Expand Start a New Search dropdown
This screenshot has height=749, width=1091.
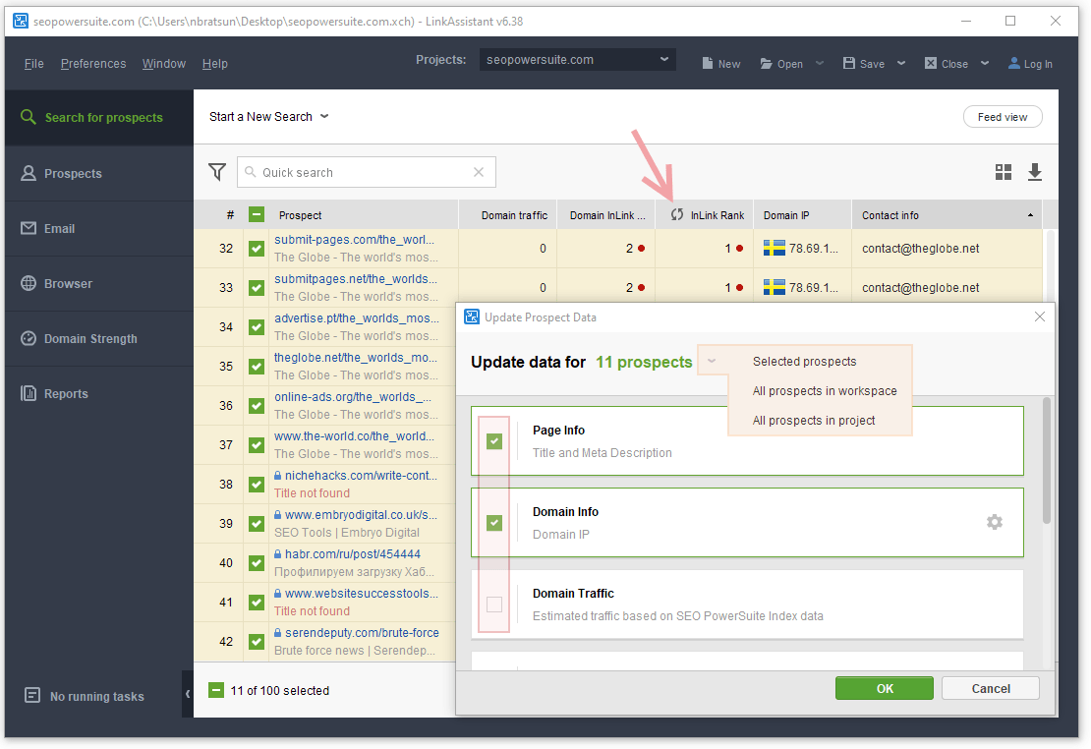324,116
